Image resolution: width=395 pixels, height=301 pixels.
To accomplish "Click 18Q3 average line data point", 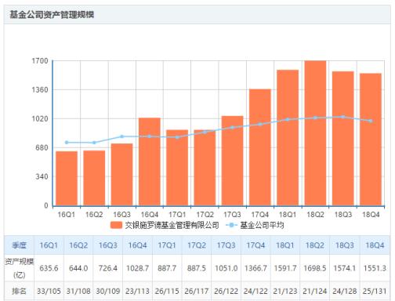I will tap(343, 117).
